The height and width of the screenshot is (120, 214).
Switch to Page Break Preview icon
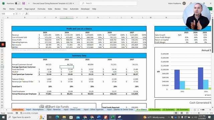click(x=187, y=113)
